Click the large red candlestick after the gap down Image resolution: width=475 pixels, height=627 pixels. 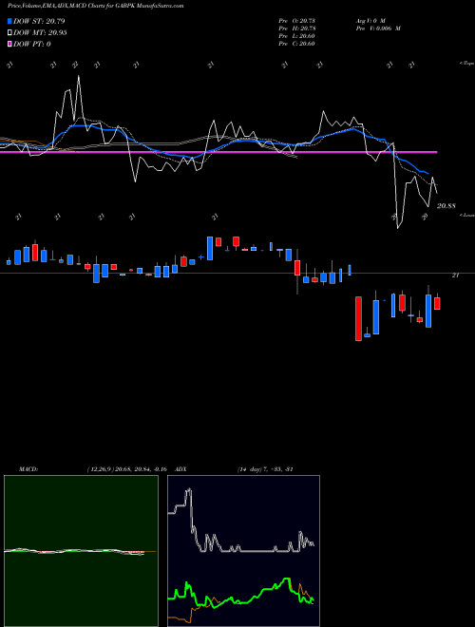359,318
